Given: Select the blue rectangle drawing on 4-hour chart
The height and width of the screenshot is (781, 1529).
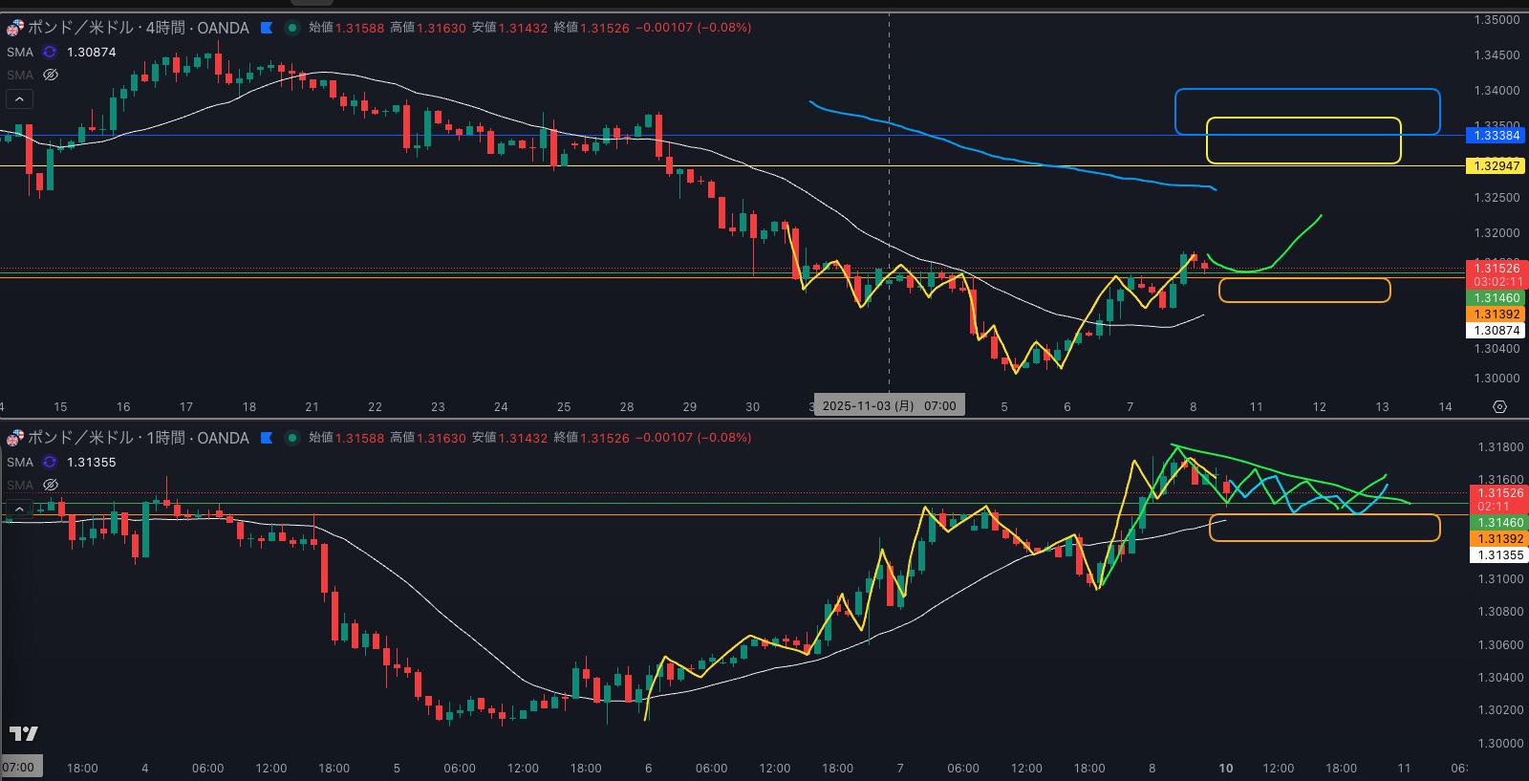Looking at the screenshot, I should pyautogui.click(x=1306, y=90).
